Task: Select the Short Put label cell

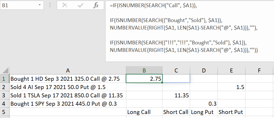Action: [x=231, y=112]
